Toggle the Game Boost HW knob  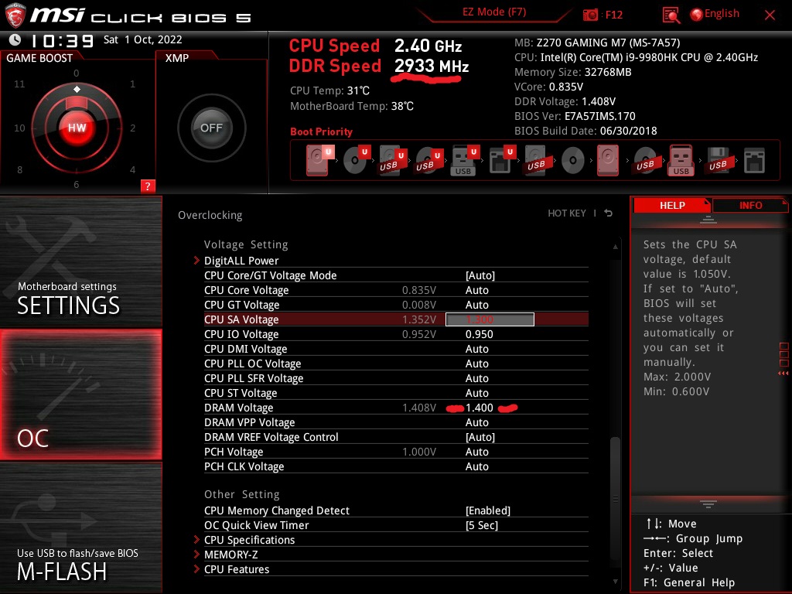(x=77, y=128)
